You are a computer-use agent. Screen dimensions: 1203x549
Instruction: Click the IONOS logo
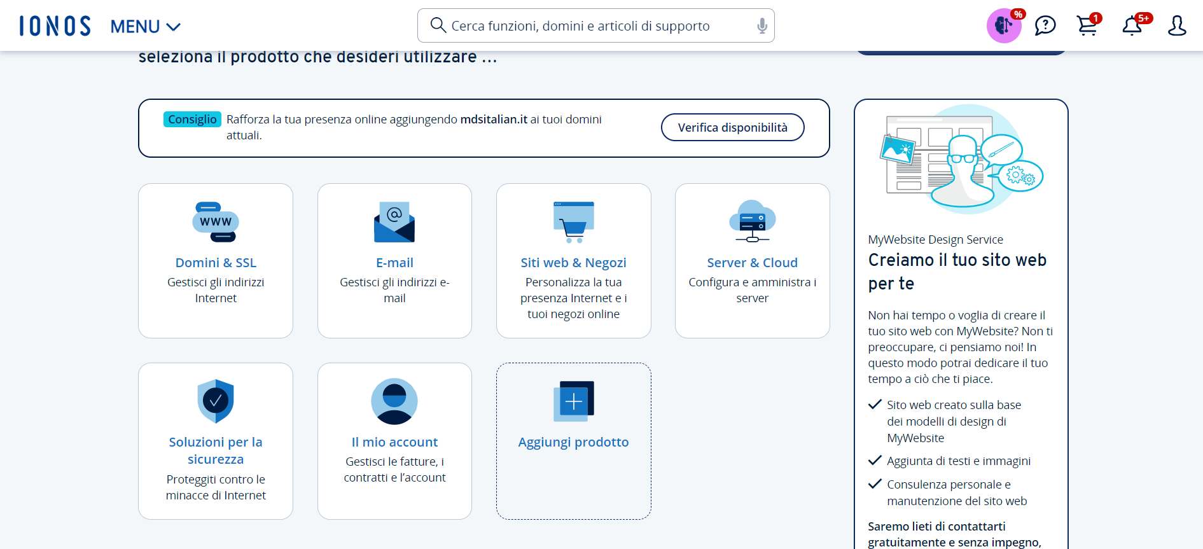[55, 26]
